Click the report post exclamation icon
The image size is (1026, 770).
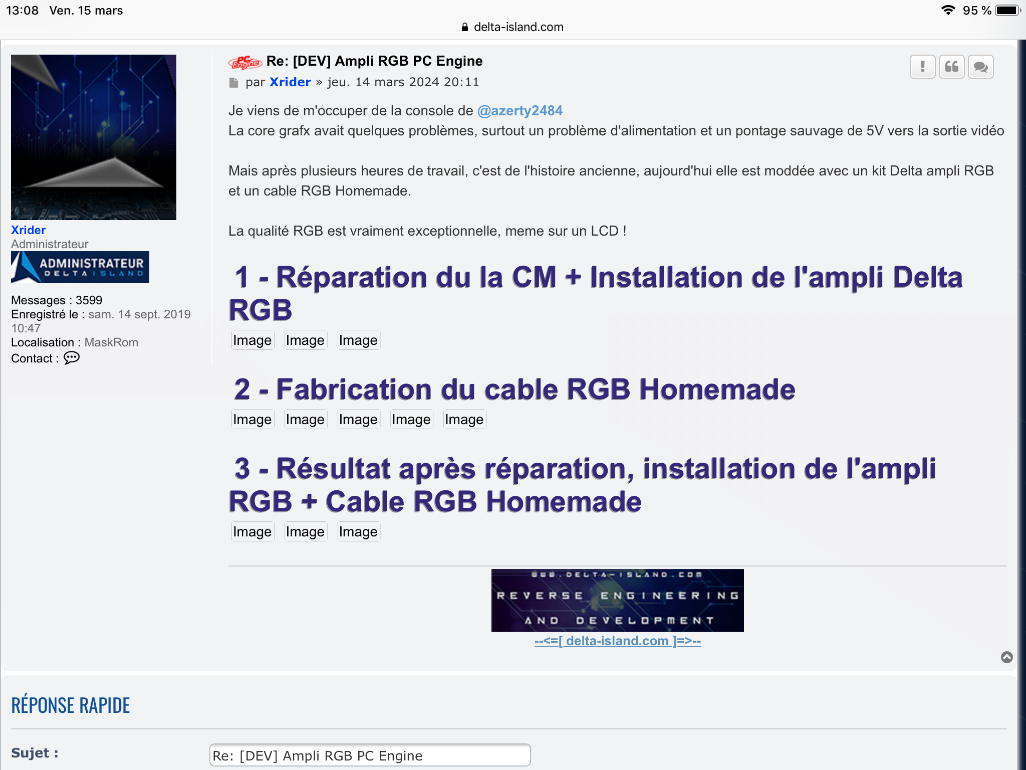[922, 67]
